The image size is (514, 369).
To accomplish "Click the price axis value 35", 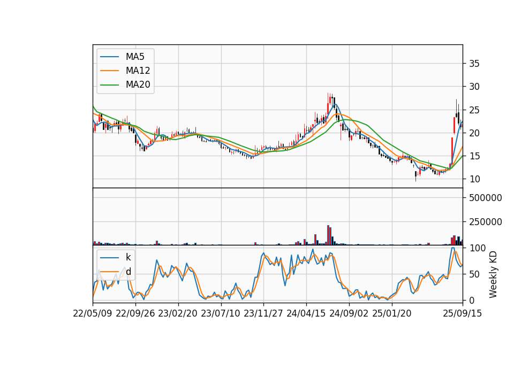I will 474,64.
